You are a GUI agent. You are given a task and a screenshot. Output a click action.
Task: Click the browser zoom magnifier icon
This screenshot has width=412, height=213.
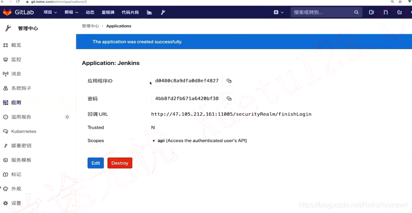tap(392, 2)
